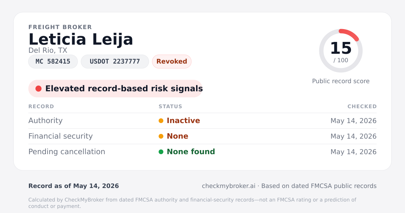Click the None found status text

(x=191, y=152)
